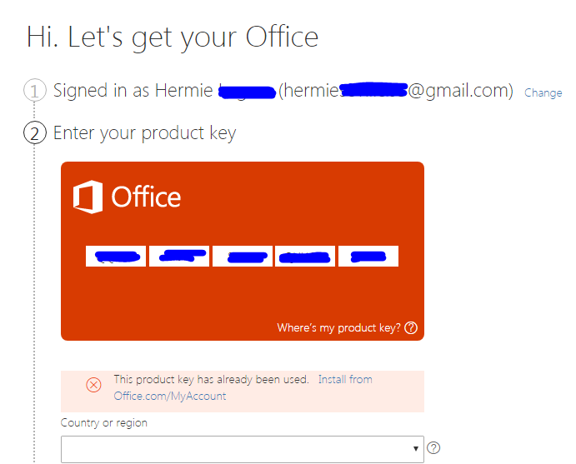
Task: Click Where's my product key? link
Action: (338, 327)
